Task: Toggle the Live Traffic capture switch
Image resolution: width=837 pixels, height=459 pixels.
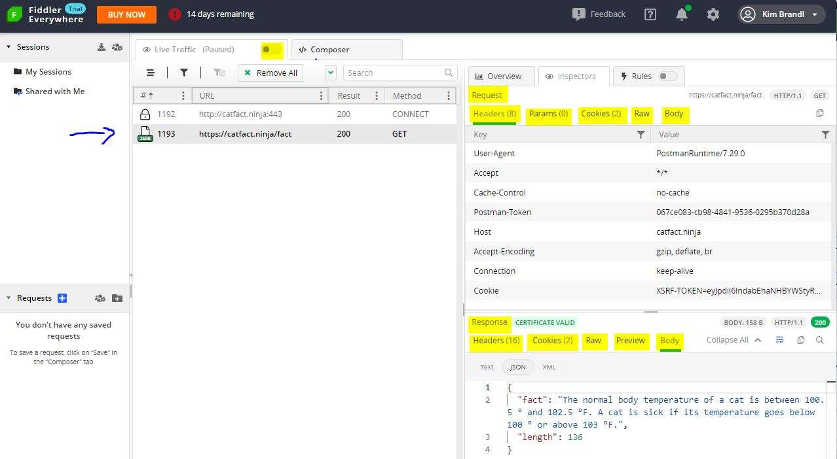Action: pos(271,49)
